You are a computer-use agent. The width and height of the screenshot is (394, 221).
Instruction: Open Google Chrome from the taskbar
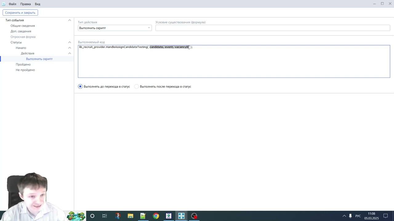click(x=156, y=216)
